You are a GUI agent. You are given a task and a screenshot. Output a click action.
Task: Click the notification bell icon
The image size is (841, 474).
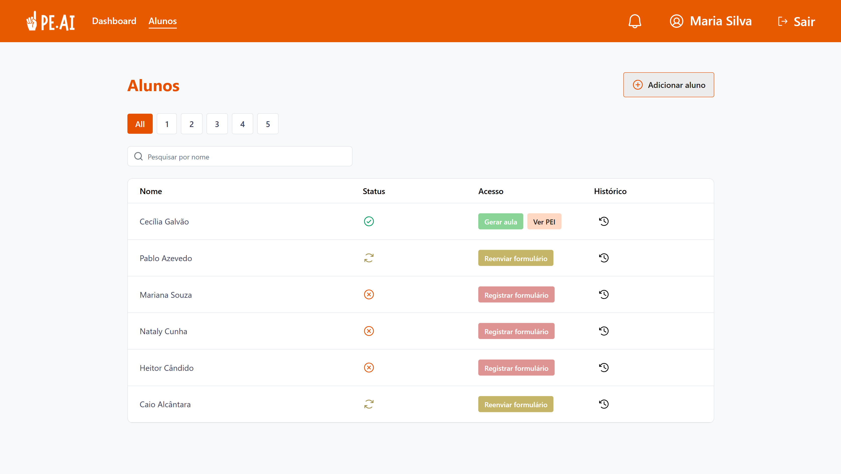pos(635,21)
